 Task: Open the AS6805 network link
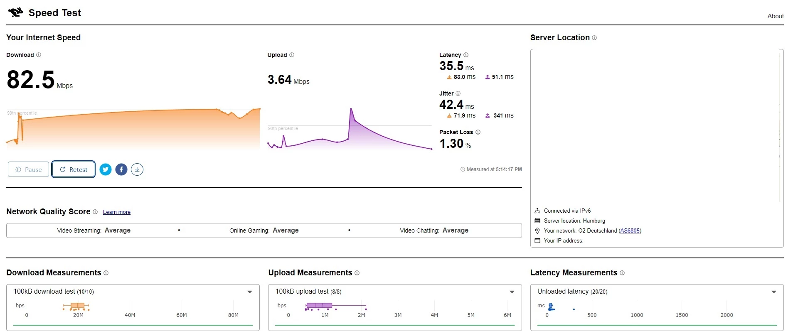(x=630, y=230)
